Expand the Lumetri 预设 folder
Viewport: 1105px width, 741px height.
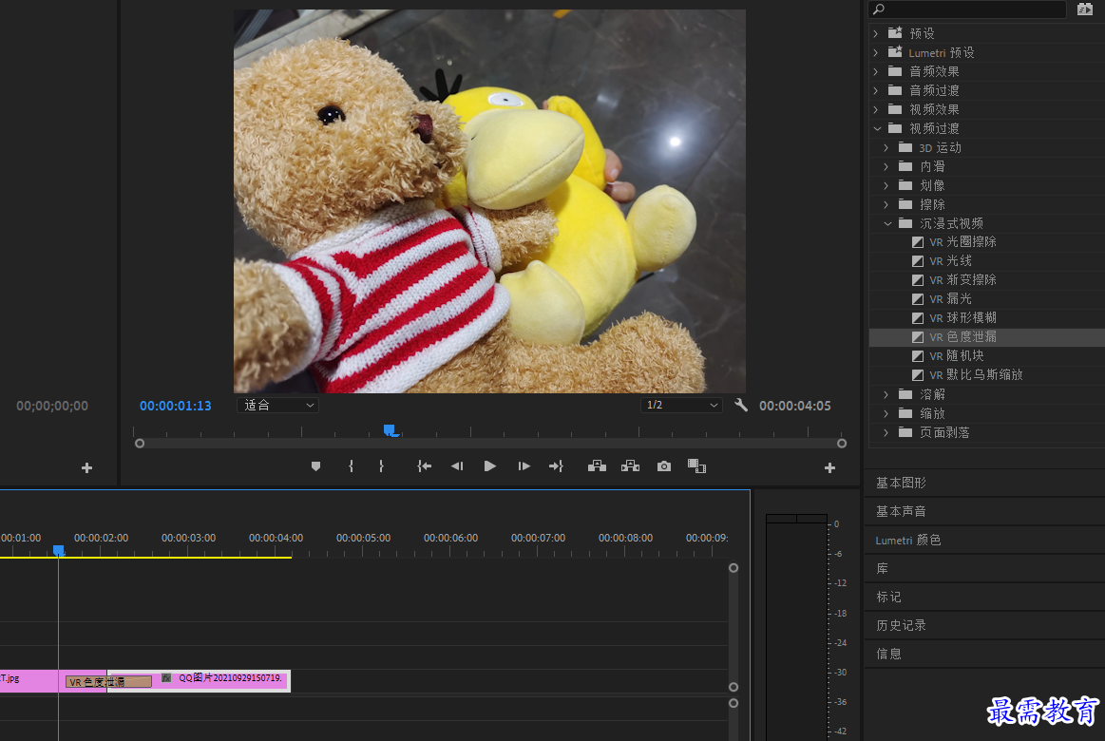coord(876,52)
